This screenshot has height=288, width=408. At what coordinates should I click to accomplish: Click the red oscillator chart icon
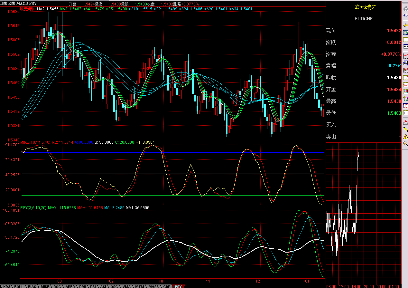click(x=406, y=84)
